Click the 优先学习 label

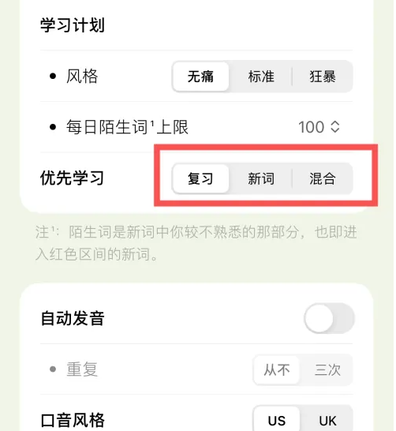coord(73,178)
